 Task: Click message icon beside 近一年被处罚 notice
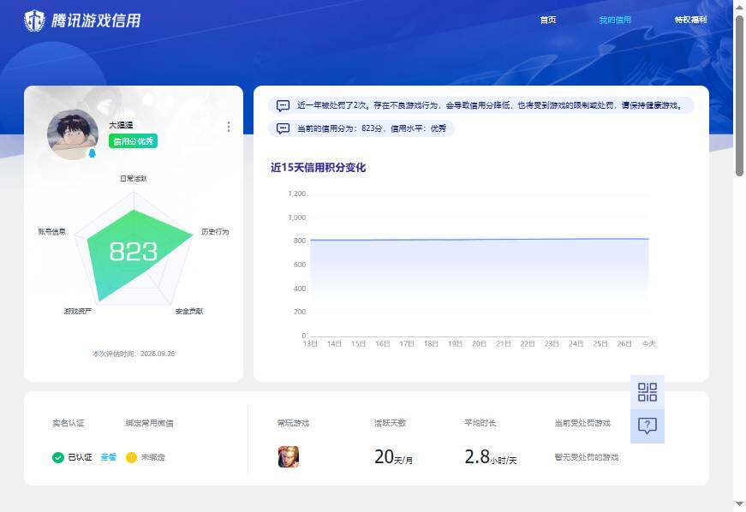click(283, 105)
